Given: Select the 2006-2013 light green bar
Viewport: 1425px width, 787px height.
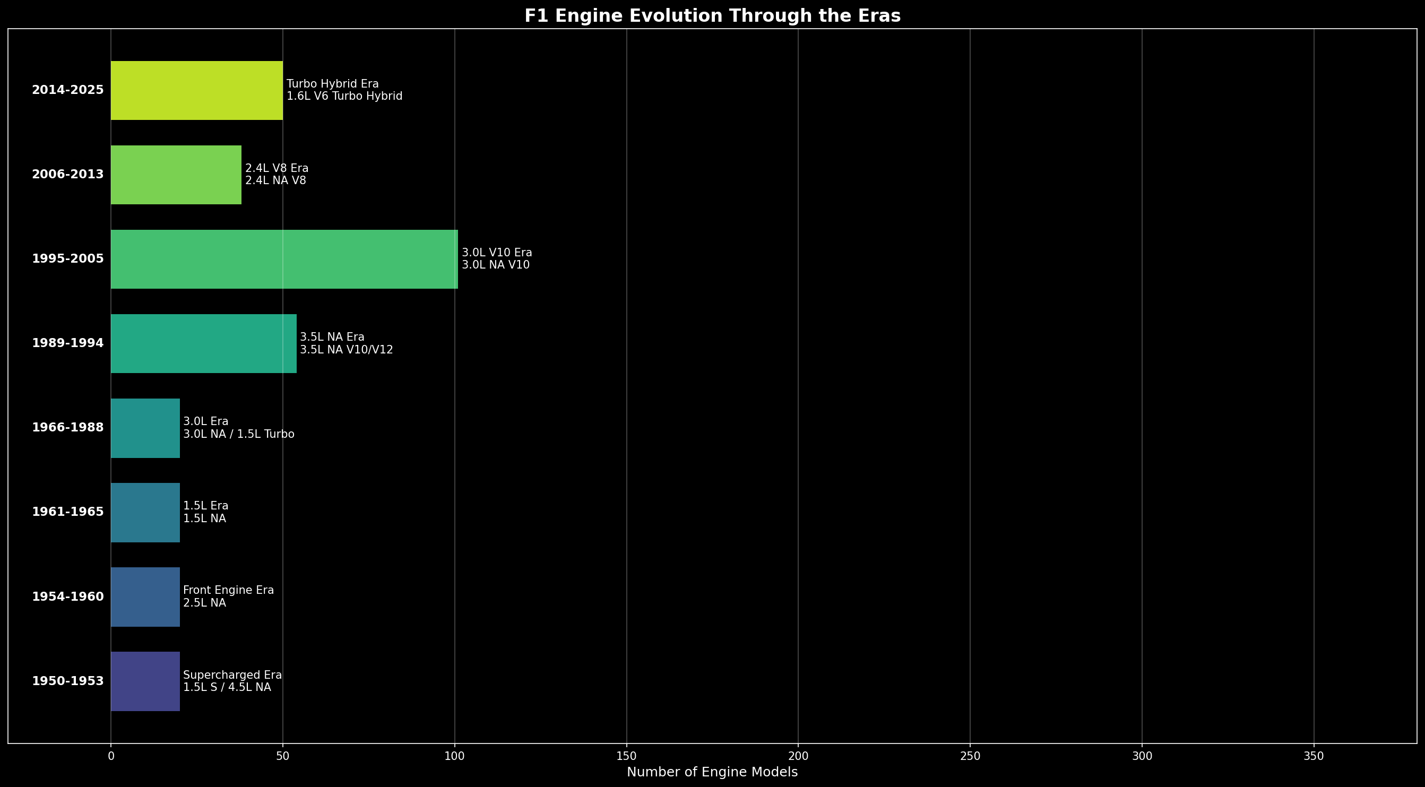Looking at the screenshot, I should 176,175.
